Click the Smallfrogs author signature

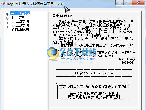click(126, 59)
